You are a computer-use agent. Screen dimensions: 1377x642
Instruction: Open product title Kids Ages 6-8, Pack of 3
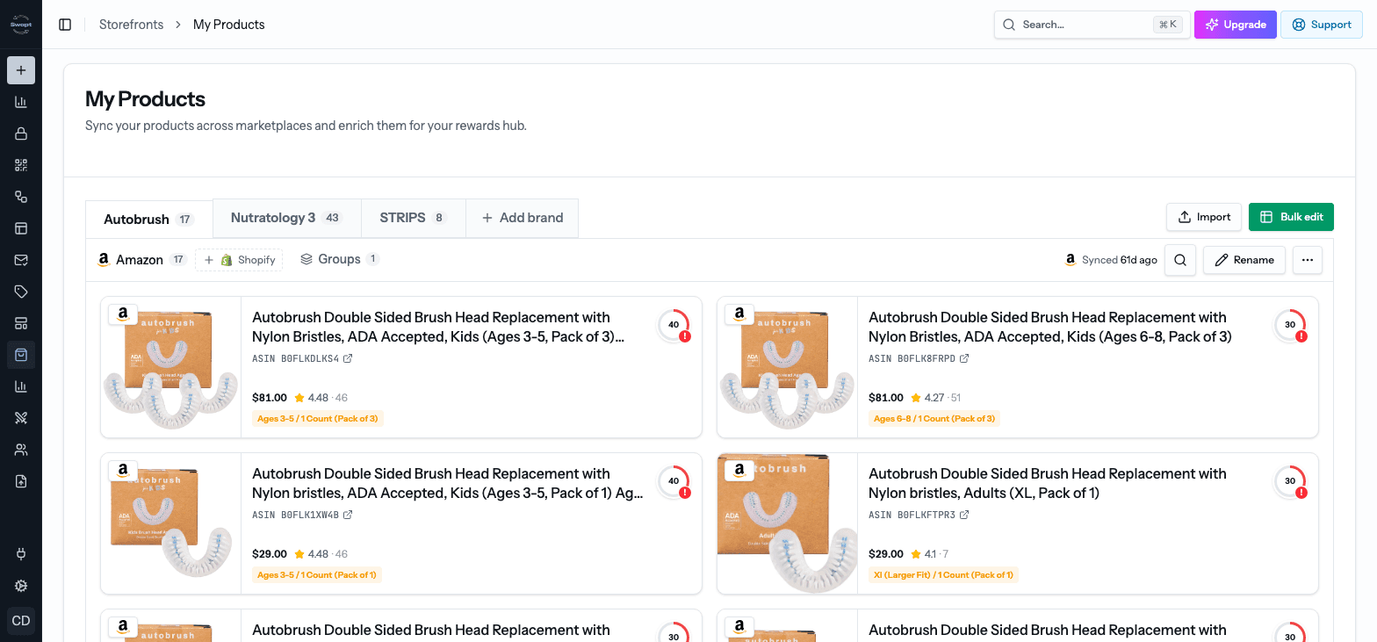1049,327
